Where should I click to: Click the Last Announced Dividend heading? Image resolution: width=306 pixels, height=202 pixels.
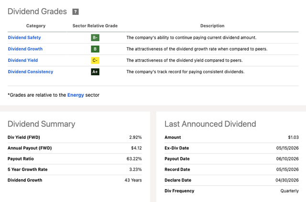coord(210,124)
